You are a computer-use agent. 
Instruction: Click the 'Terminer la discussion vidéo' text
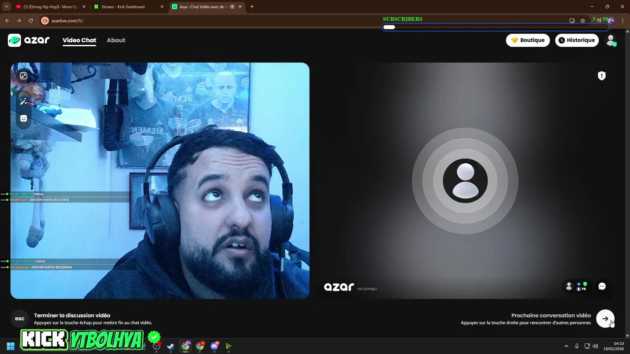click(x=72, y=316)
